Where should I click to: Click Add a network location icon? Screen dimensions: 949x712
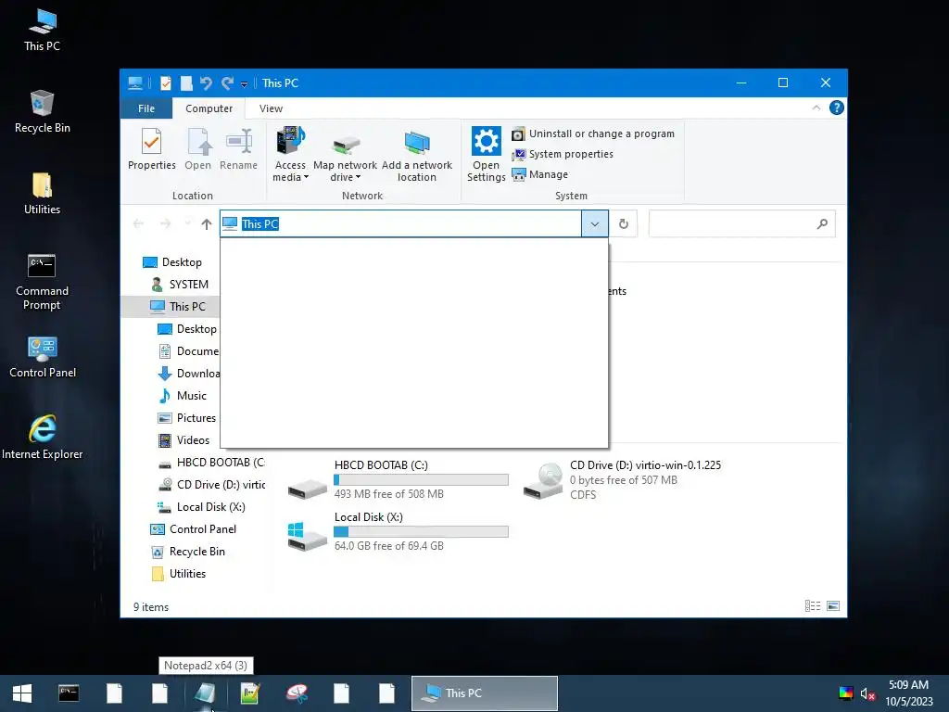point(417,155)
